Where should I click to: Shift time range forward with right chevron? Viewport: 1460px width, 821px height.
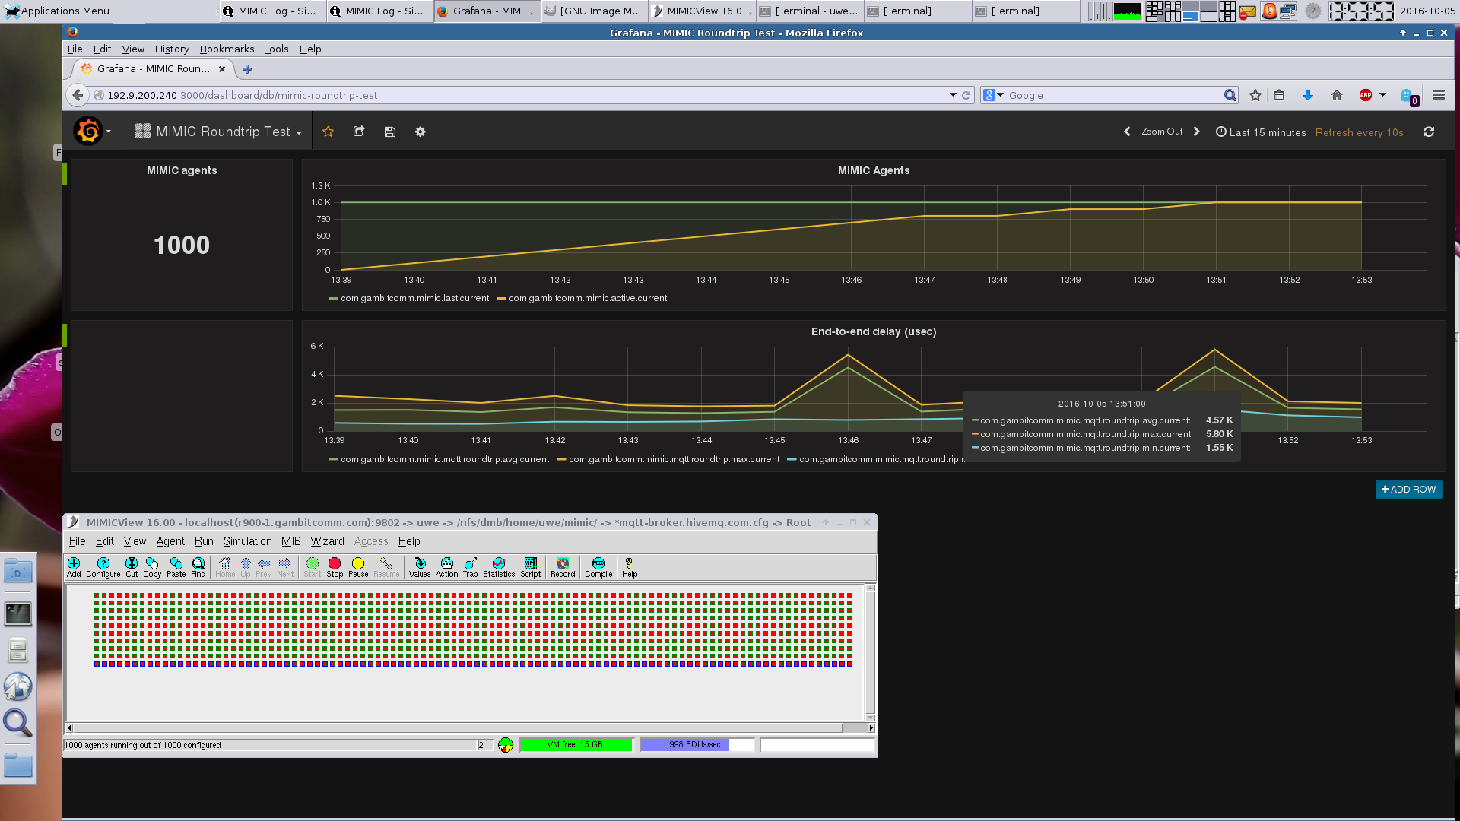tap(1197, 132)
